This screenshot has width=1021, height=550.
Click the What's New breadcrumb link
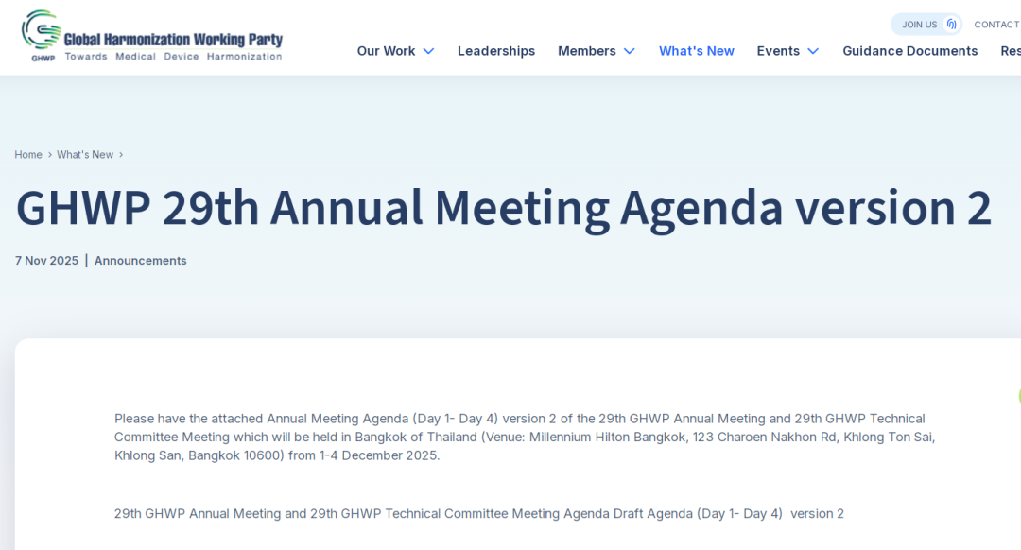pos(85,154)
